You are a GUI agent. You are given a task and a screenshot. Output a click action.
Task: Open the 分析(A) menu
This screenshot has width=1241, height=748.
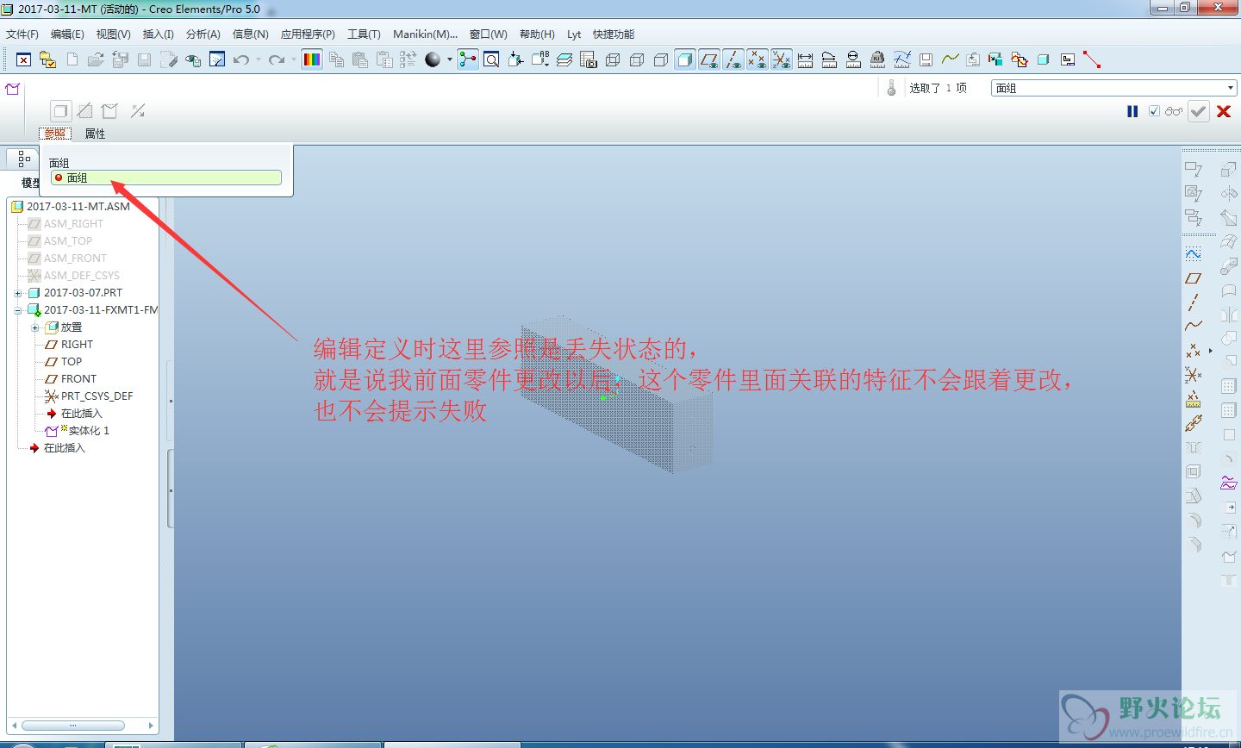point(203,34)
